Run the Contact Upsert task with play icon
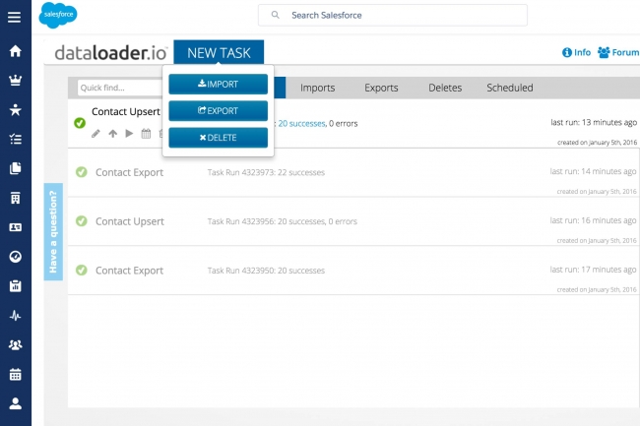Screen dimensions: 640x426 (129, 134)
